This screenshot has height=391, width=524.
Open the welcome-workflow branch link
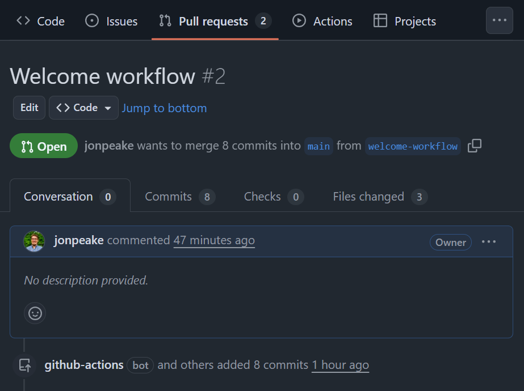(413, 146)
